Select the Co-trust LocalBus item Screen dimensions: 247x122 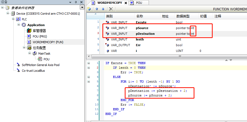pos(33,71)
